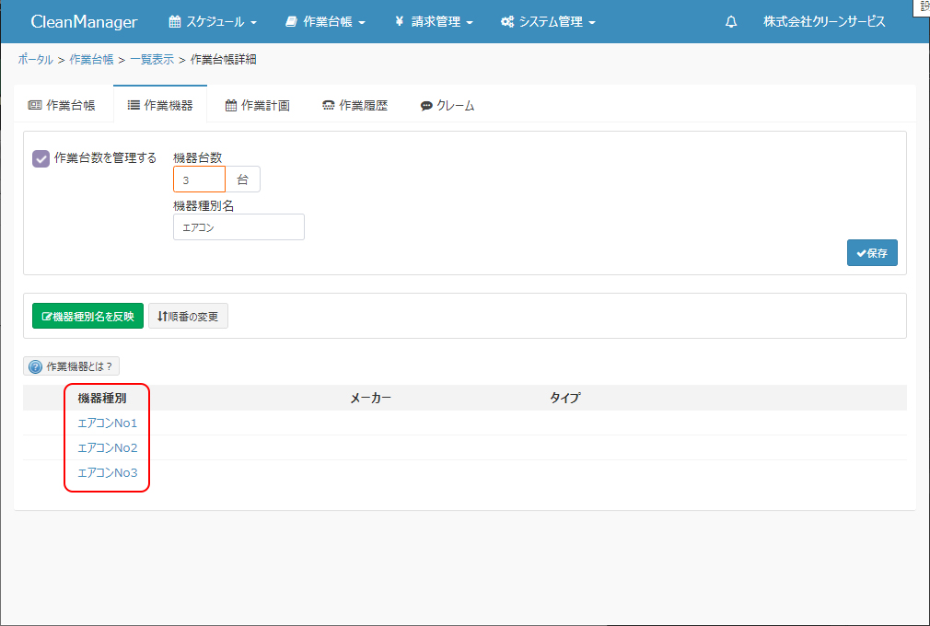This screenshot has height=626, width=930.
Task: Open the エアコンNo1 link
Action: coord(107,423)
